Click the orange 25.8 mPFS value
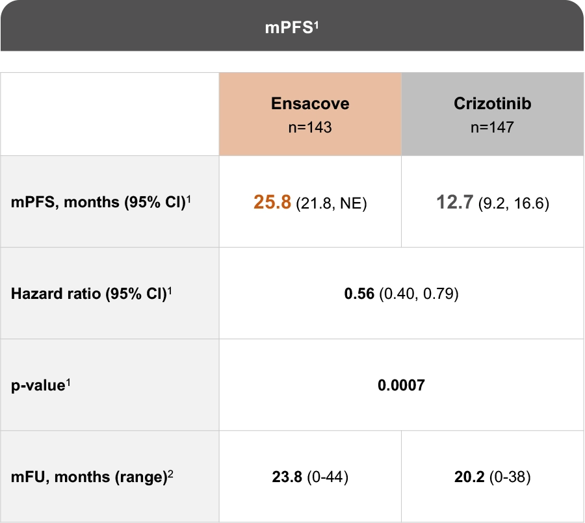Screen dimensions: 585x523 point(272,203)
